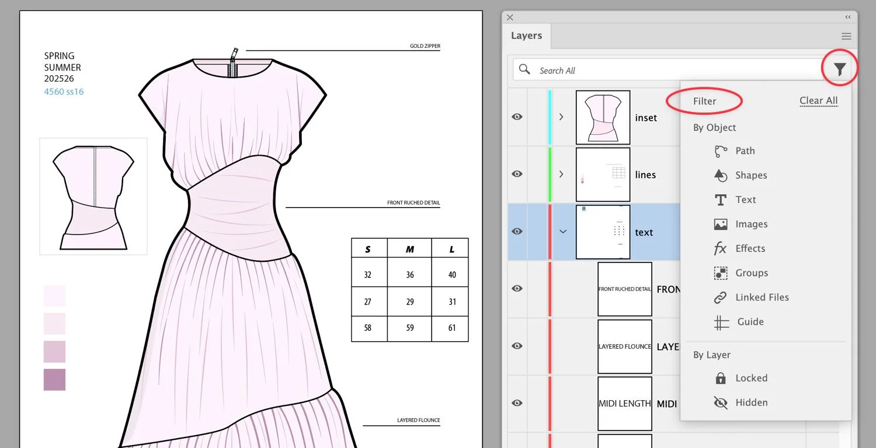Filter objects by Linked Files
The width and height of the screenshot is (876, 448).
762,297
